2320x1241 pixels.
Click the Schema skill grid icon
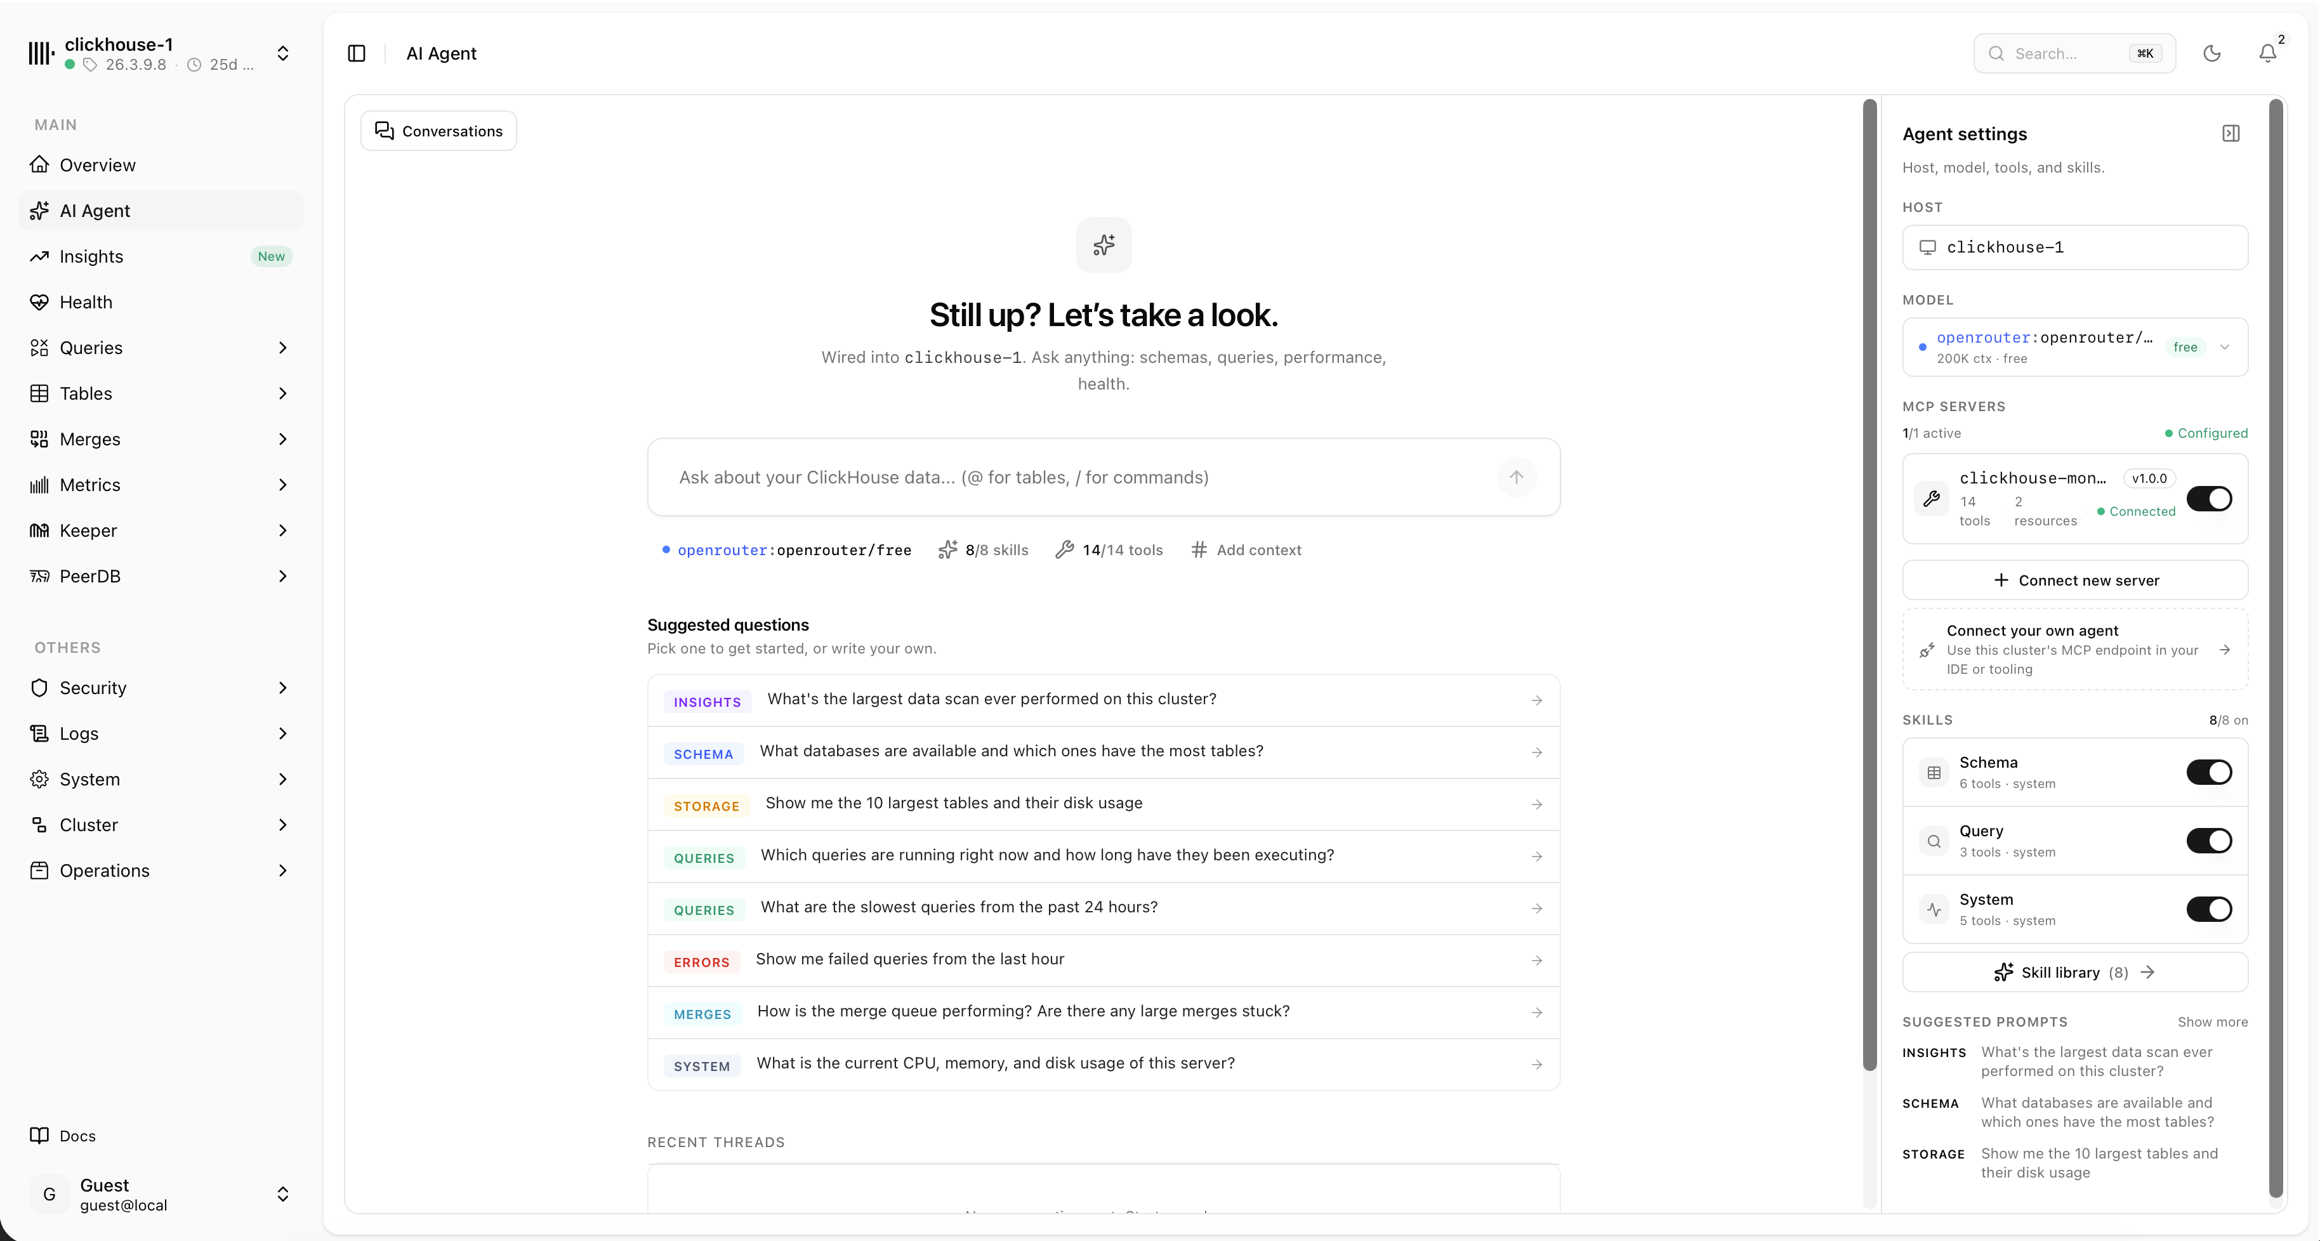pyautogui.click(x=1934, y=773)
